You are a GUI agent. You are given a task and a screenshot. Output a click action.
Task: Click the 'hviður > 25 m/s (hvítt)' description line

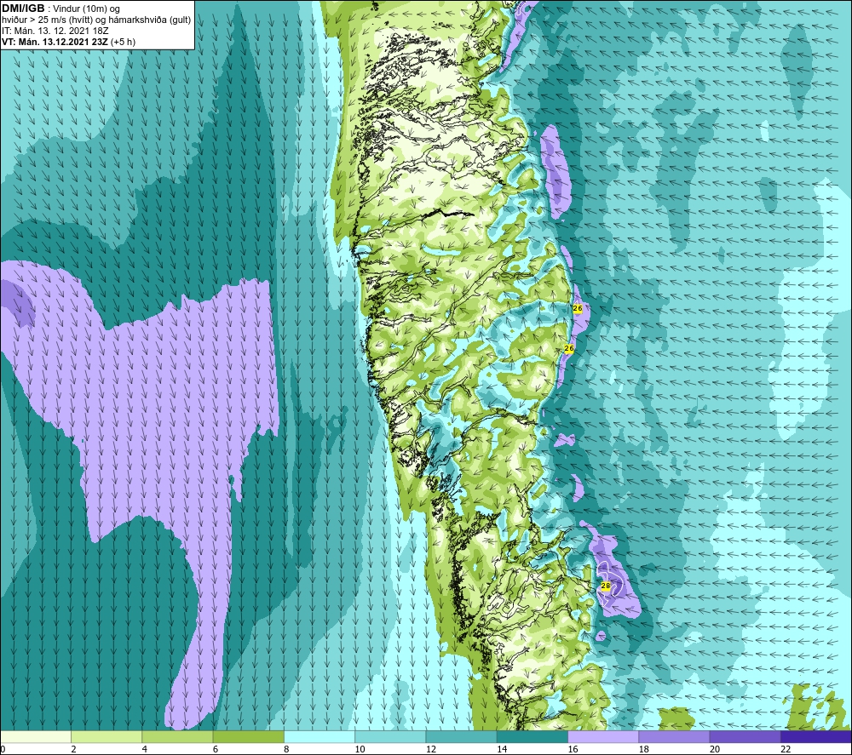[96, 20]
